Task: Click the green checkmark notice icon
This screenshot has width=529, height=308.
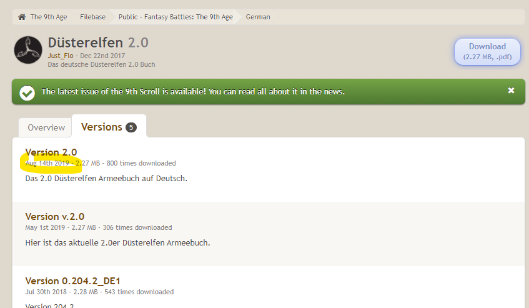Action: [27, 92]
